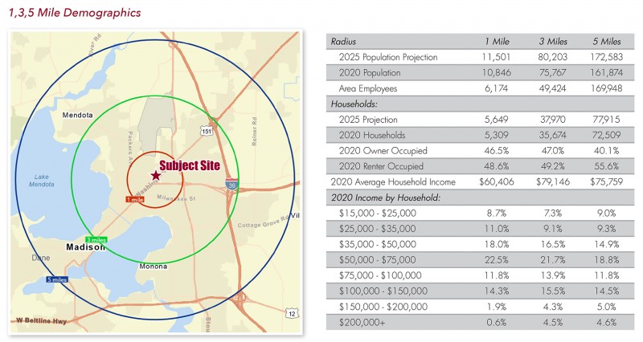
Task: Click the 'Radius' table header
Action: click(x=343, y=42)
